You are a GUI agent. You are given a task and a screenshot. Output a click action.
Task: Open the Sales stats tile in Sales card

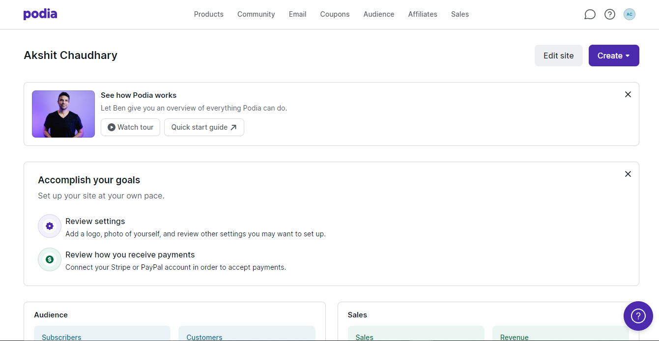tap(416, 334)
